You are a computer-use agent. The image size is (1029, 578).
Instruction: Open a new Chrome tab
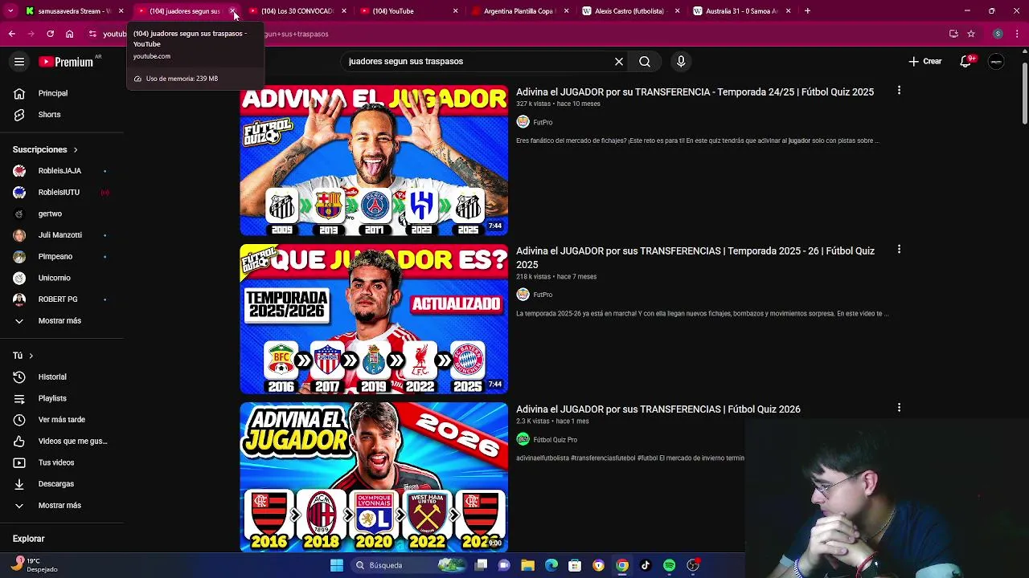tap(807, 11)
